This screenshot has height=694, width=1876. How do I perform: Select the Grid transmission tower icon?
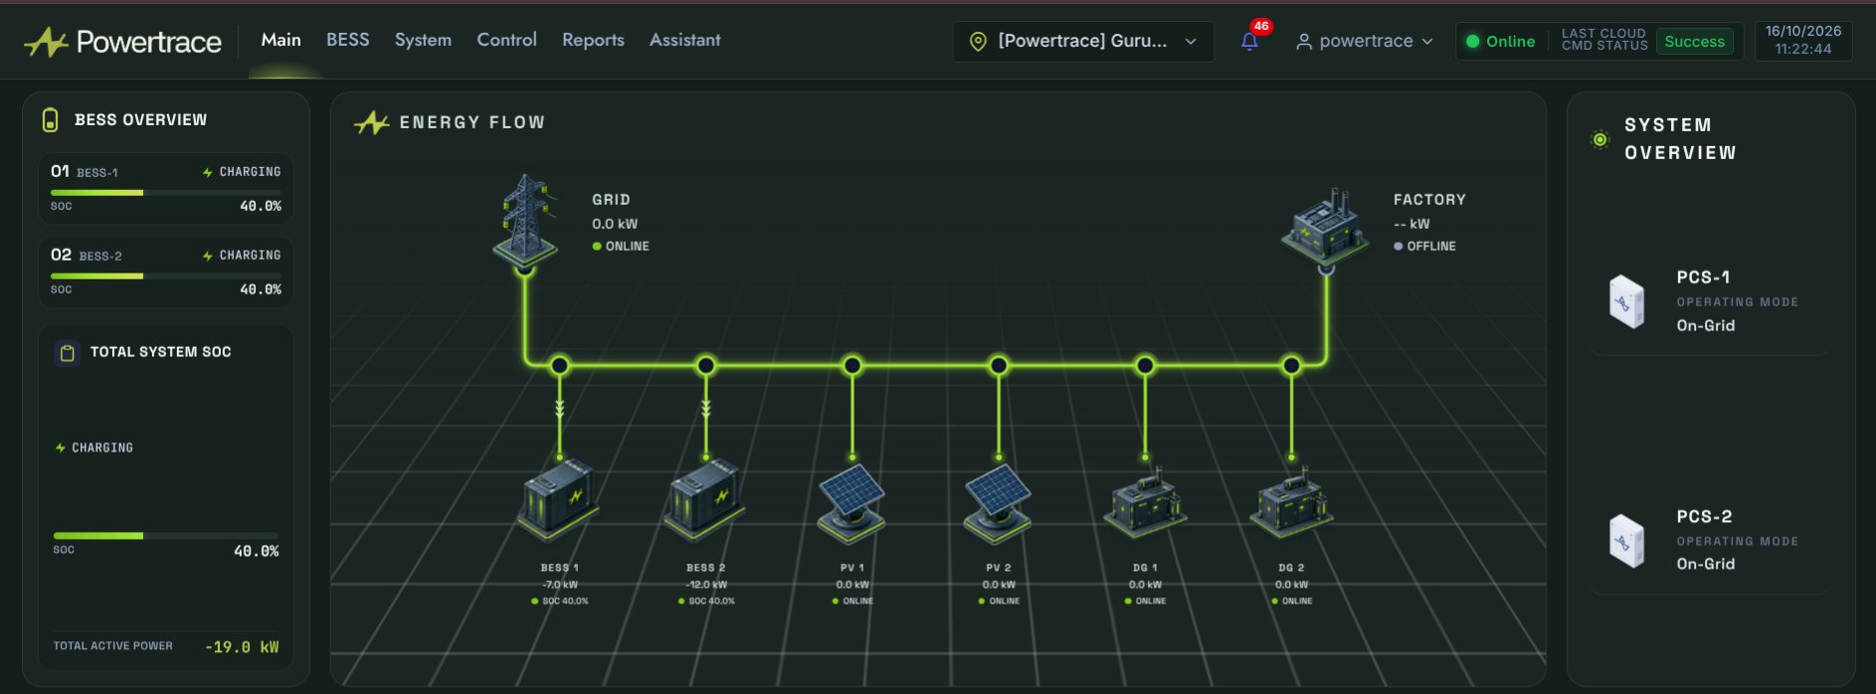(x=525, y=220)
